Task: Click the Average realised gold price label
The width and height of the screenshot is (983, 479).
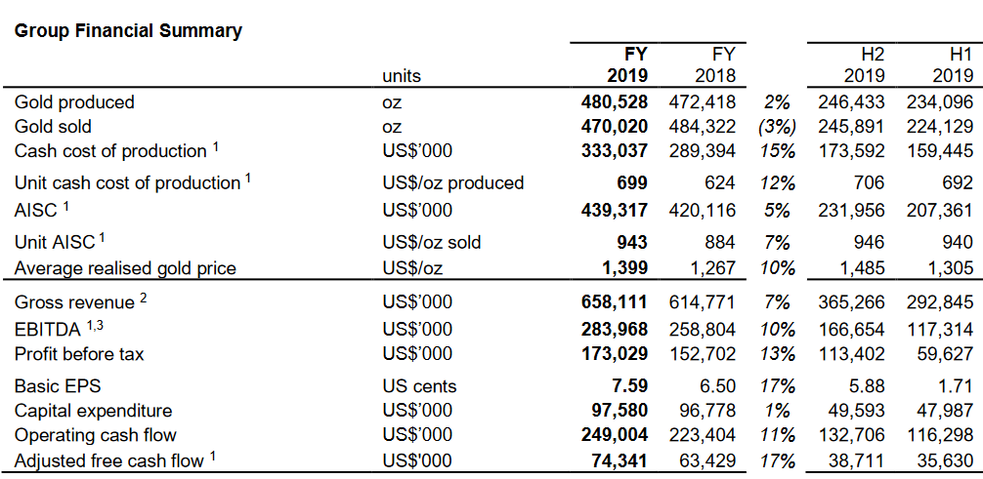Action: 125,267
